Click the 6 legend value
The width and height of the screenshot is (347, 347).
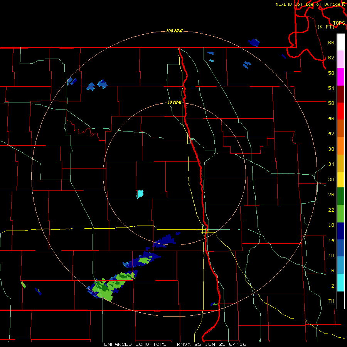(x=332, y=270)
